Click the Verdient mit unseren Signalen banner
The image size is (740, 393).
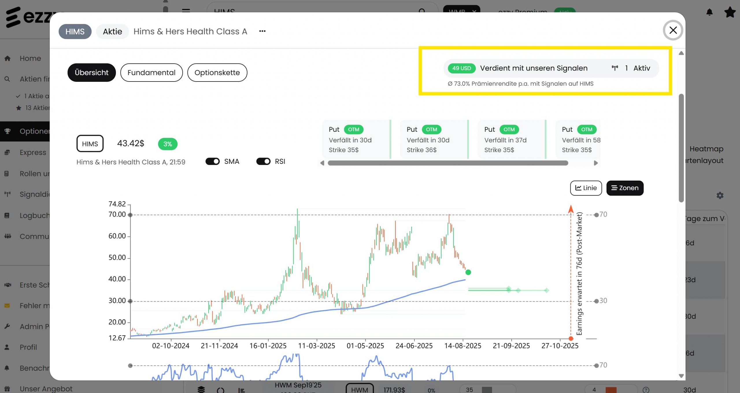[x=551, y=68]
